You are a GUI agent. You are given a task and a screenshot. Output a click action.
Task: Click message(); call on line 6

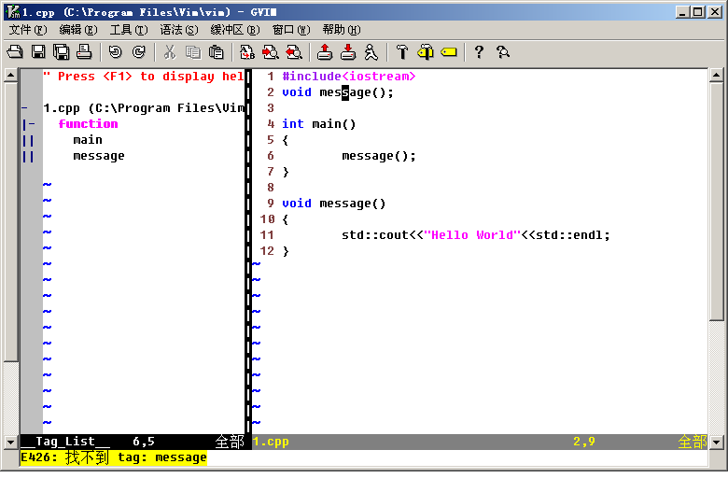click(x=379, y=156)
